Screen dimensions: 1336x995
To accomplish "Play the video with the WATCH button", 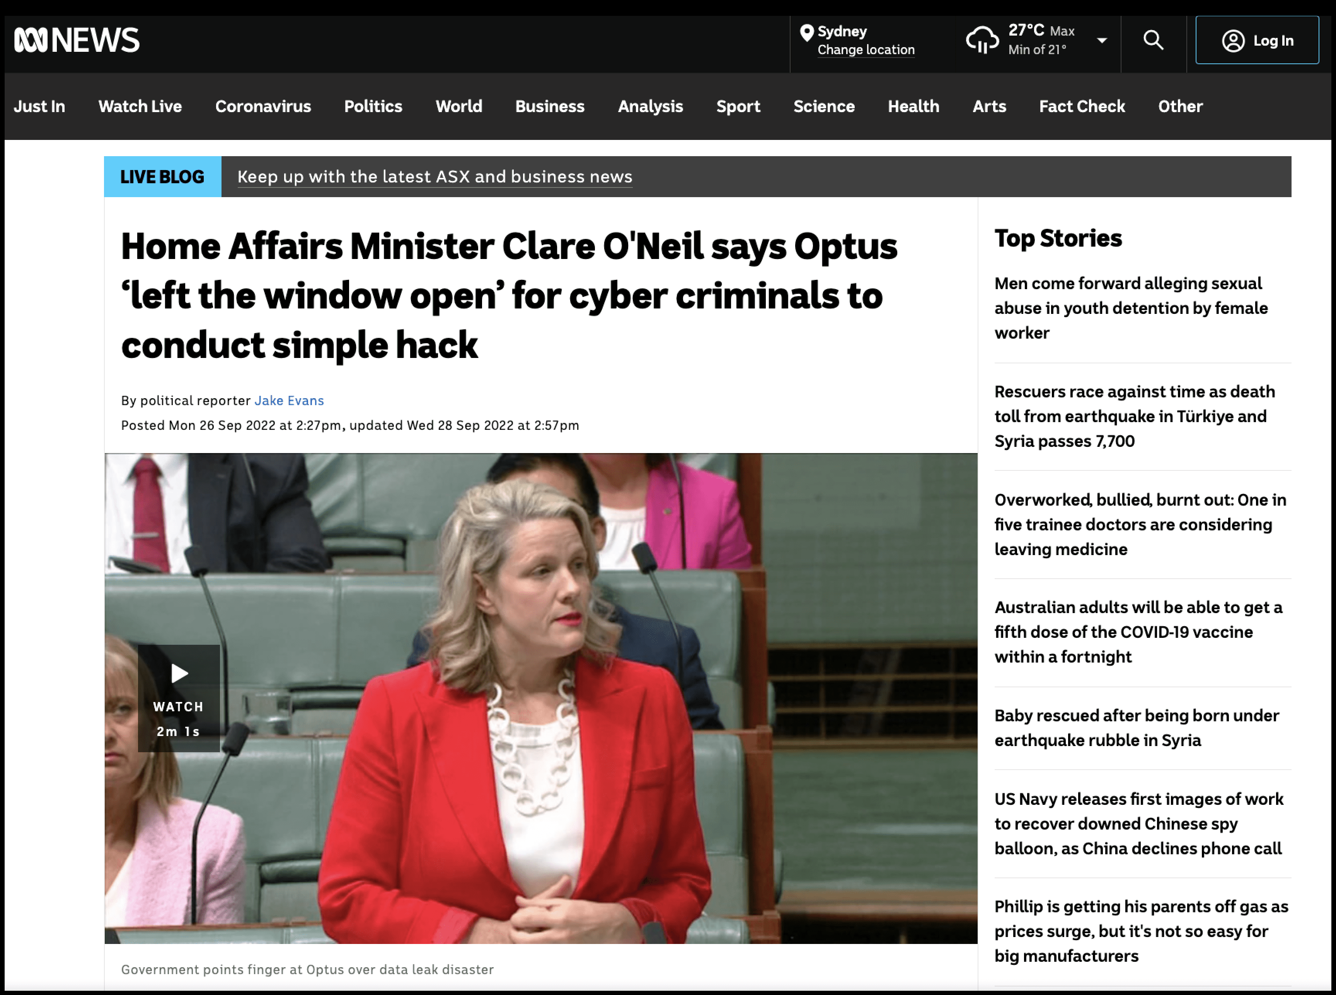I will pyautogui.click(x=179, y=698).
